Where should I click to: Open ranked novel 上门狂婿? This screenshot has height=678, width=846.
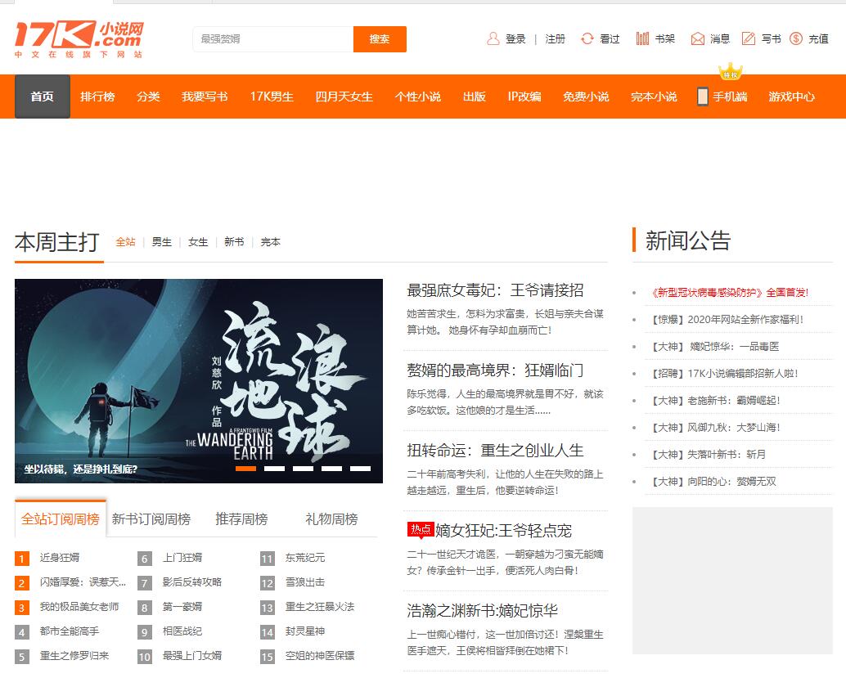[x=182, y=558]
